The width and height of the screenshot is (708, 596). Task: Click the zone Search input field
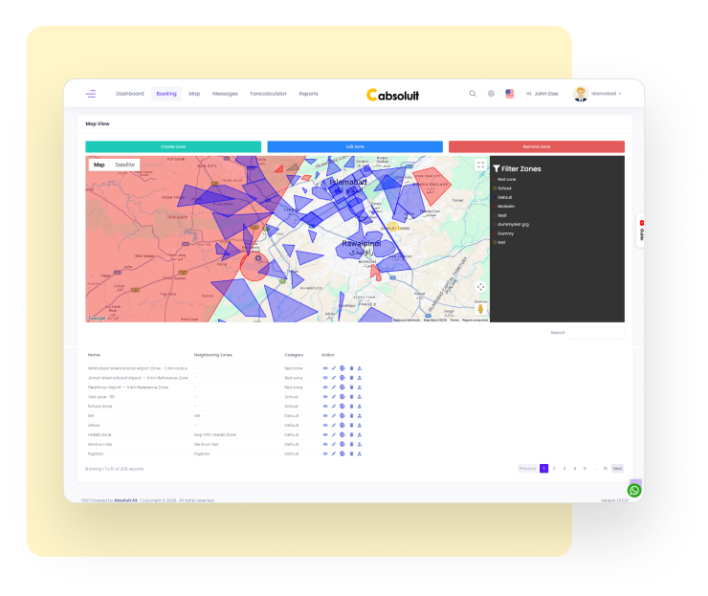coord(595,333)
